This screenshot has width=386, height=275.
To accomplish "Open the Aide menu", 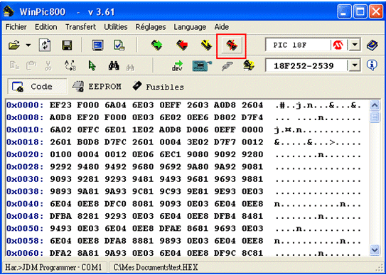I will [222, 27].
